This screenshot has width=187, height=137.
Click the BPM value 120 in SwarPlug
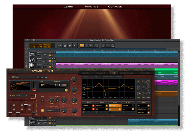(43, 85)
